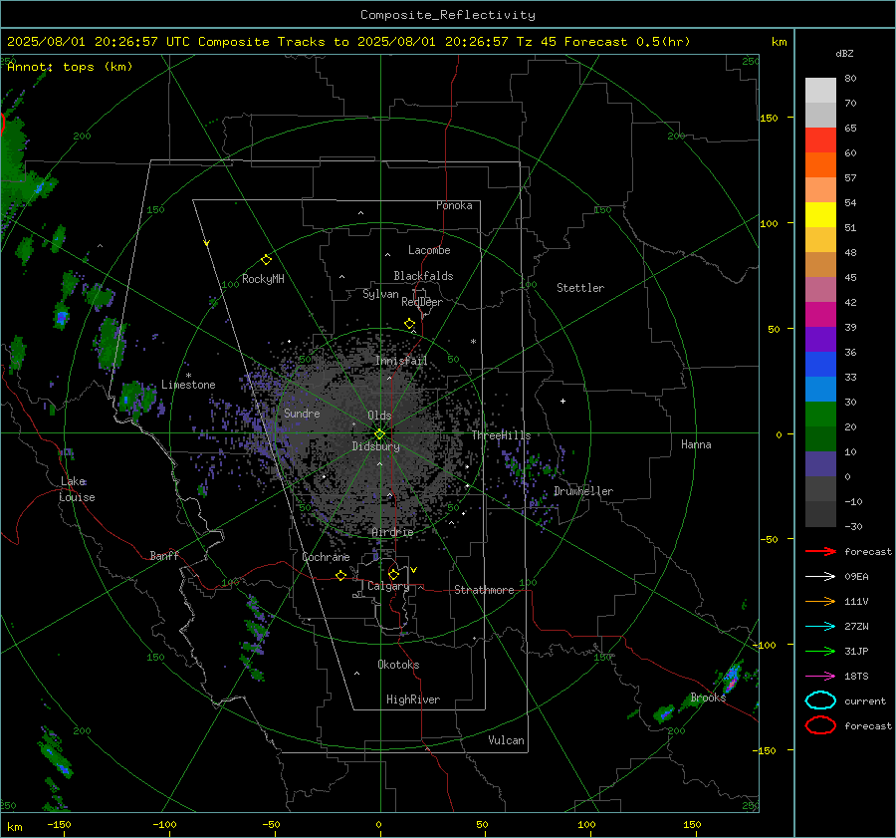Click the white plus marker near ThreeHills east
The width and height of the screenshot is (896, 838).
pos(562,401)
